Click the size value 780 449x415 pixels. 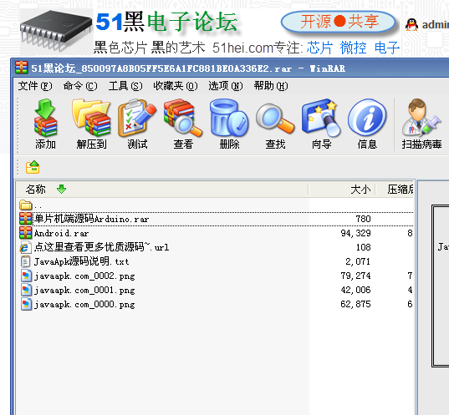point(363,219)
